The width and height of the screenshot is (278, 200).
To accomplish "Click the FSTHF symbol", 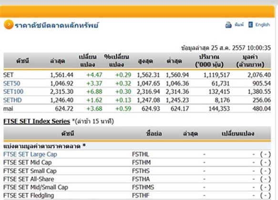I will (141, 196).
